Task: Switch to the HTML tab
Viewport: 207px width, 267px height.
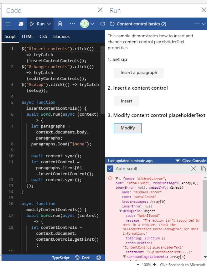Action: click(28, 36)
